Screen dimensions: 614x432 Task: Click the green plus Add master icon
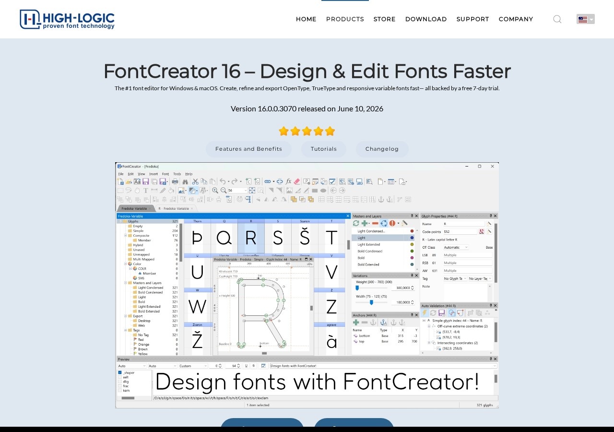point(365,223)
